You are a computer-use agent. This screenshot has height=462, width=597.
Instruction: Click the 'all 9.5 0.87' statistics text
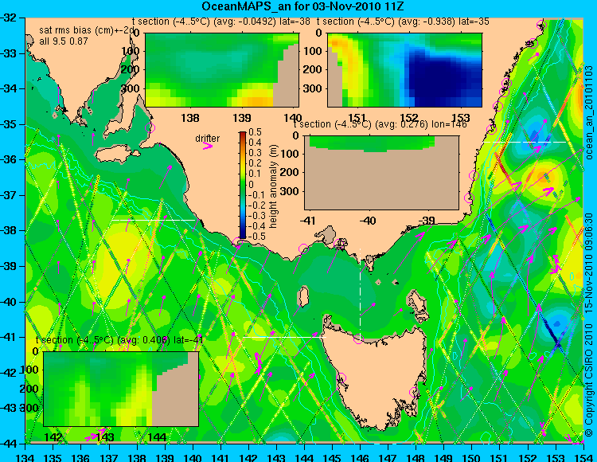pos(64,41)
